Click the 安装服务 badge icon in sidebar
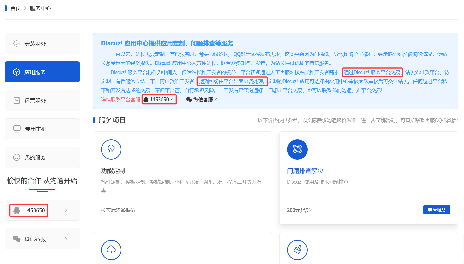The width and height of the screenshot is (464, 264). tap(17, 44)
